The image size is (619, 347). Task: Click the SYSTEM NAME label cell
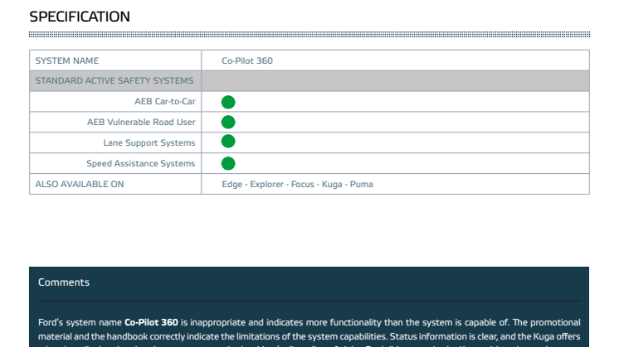[x=115, y=60]
